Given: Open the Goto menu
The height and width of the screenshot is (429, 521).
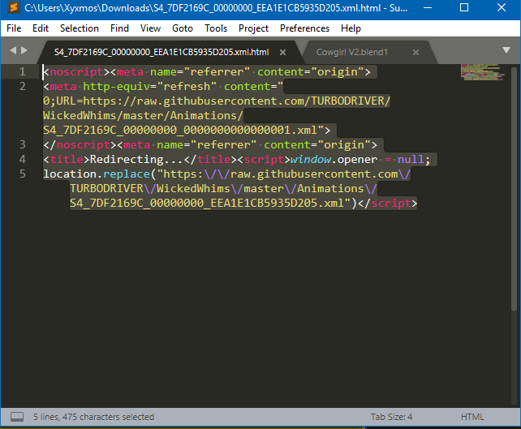Looking at the screenshot, I should coord(183,28).
